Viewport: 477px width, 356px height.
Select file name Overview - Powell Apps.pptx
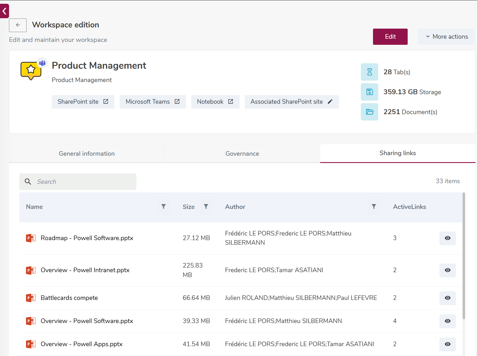[81, 344]
